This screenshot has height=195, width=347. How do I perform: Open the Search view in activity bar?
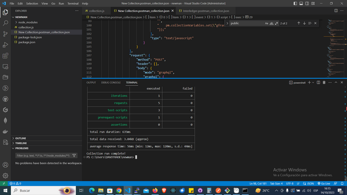coord(5,23)
